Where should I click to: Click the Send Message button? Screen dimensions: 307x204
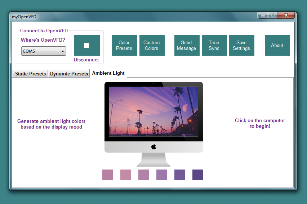tap(187, 45)
